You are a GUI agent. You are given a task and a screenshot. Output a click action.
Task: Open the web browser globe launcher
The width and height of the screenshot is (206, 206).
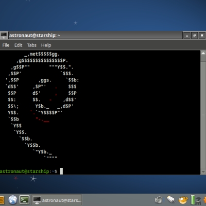13,200
